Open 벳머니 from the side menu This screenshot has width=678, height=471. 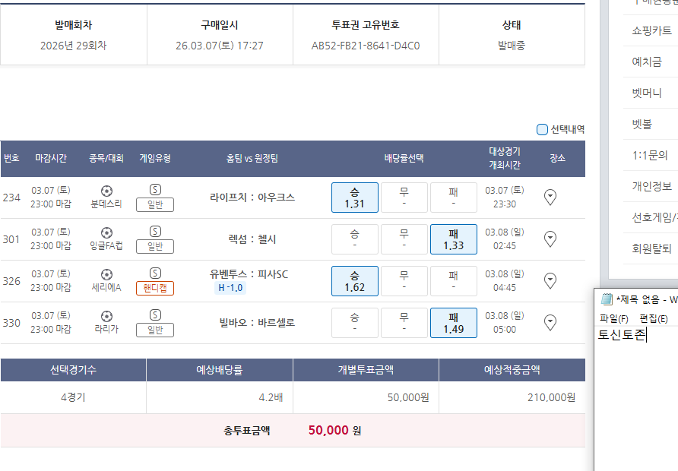[x=647, y=93]
